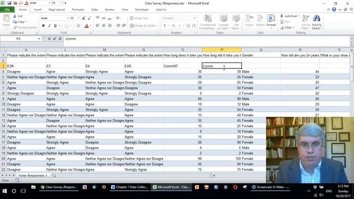Open Find & Select binoculars
Viewport: 354px width, 199px height.
[316, 22]
